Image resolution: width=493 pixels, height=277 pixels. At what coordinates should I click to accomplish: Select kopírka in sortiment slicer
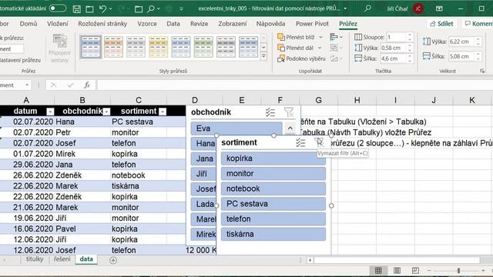273,159
